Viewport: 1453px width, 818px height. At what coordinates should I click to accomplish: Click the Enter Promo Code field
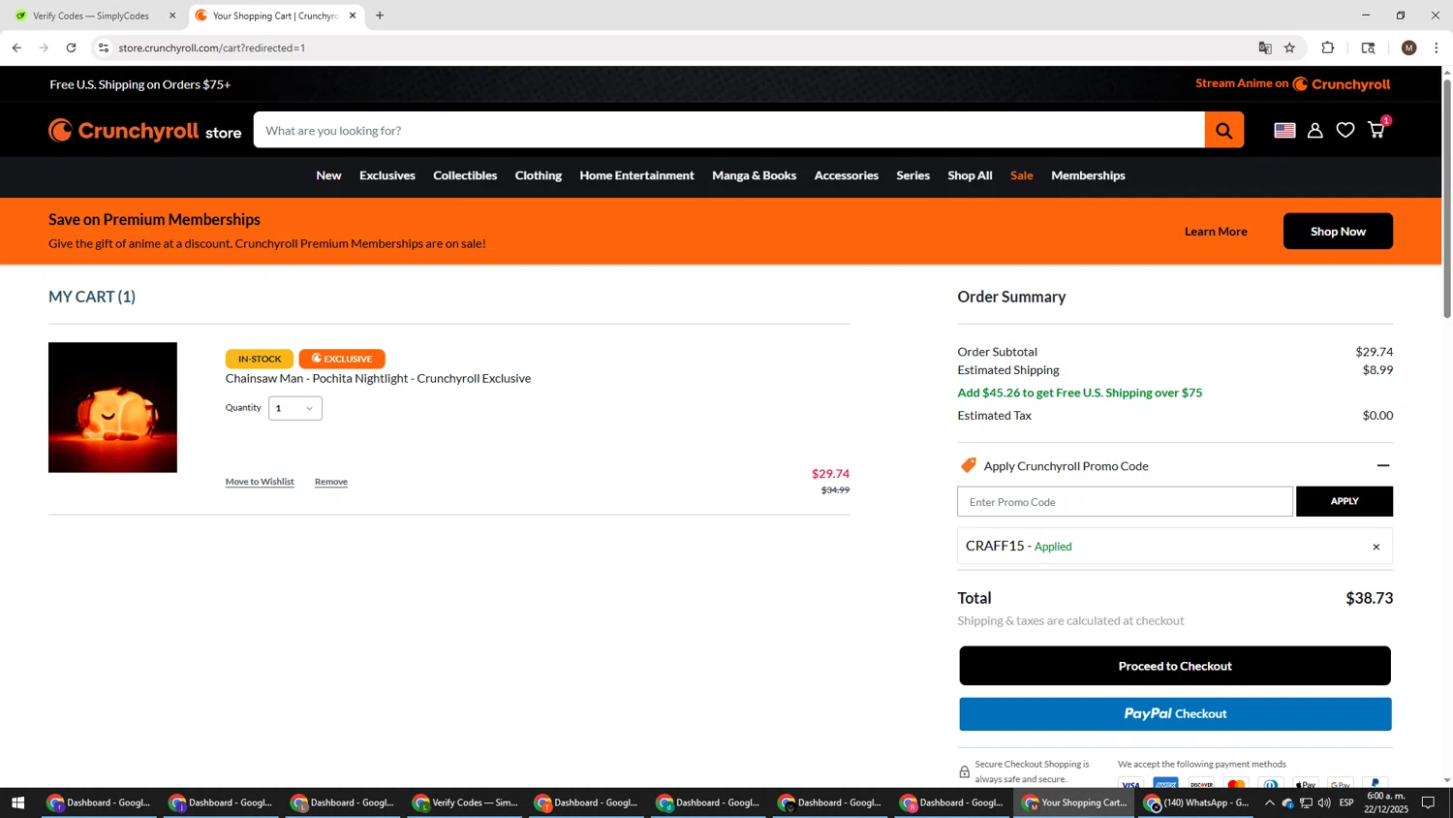click(1125, 502)
